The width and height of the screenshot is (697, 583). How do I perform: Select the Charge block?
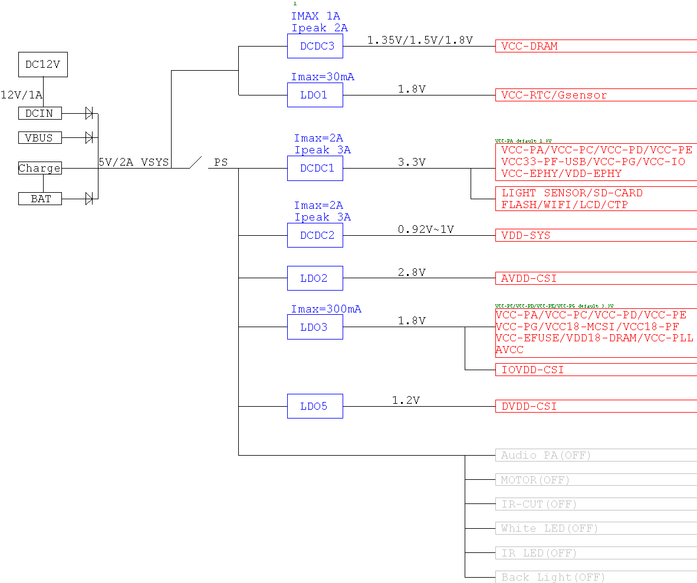pyautogui.click(x=40, y=168)
